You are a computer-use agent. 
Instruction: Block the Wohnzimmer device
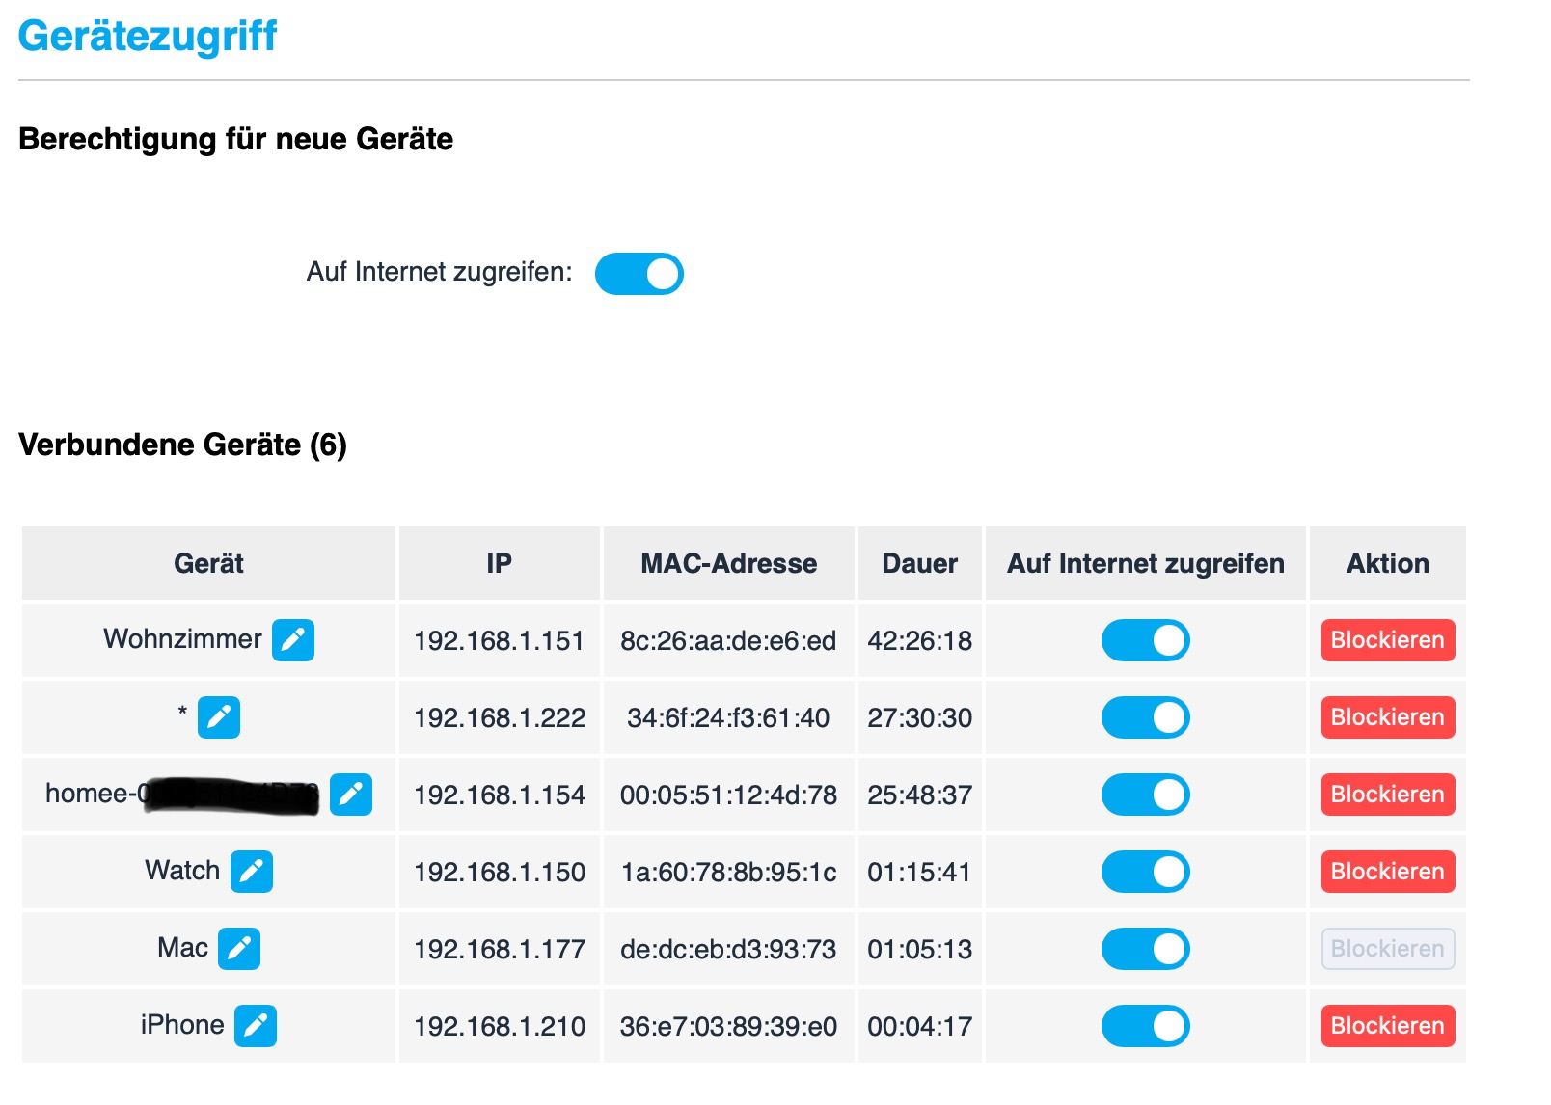click(x=1388, y=640)
